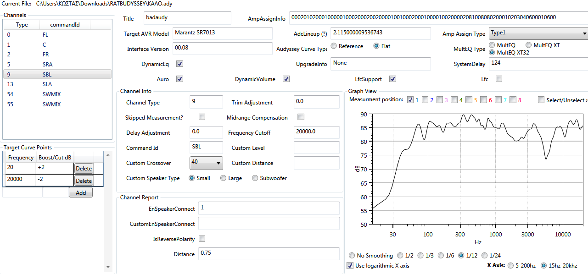Select Reference Audyssey curve type
The height and width of the screenshot is (274, 588).
pyautogui.click(x=334, y=46)
